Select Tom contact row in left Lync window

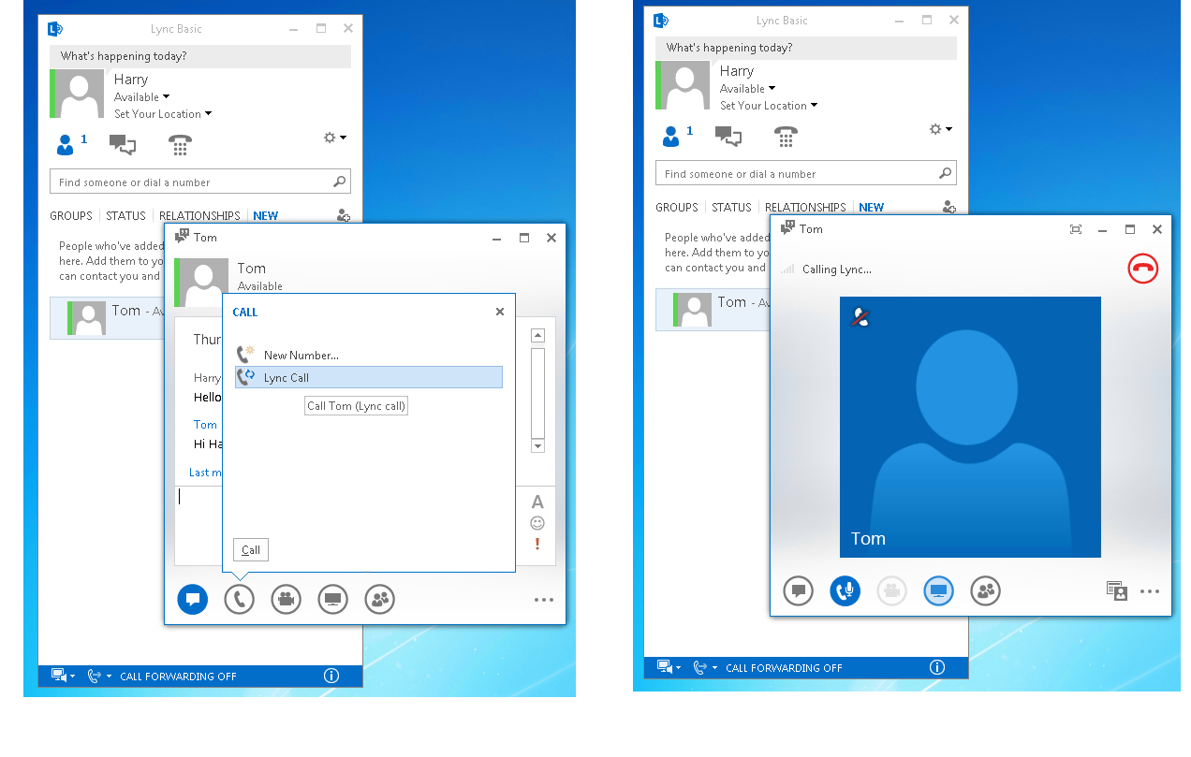(108, 318)
